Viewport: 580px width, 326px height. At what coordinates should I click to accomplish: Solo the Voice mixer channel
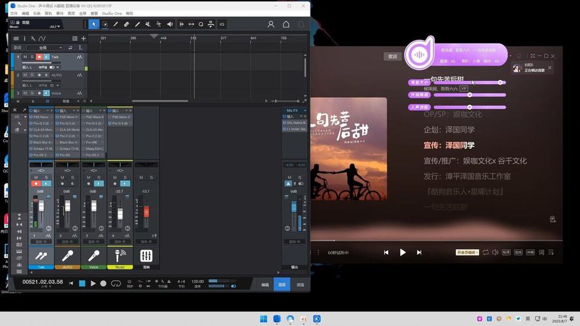99,178
